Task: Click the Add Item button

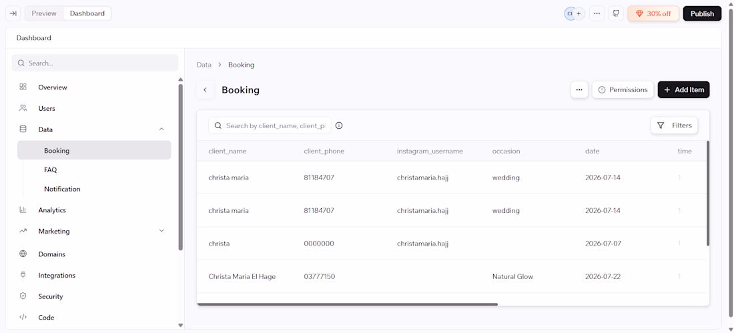Action: pyautogui.click(x=683, y=90)
